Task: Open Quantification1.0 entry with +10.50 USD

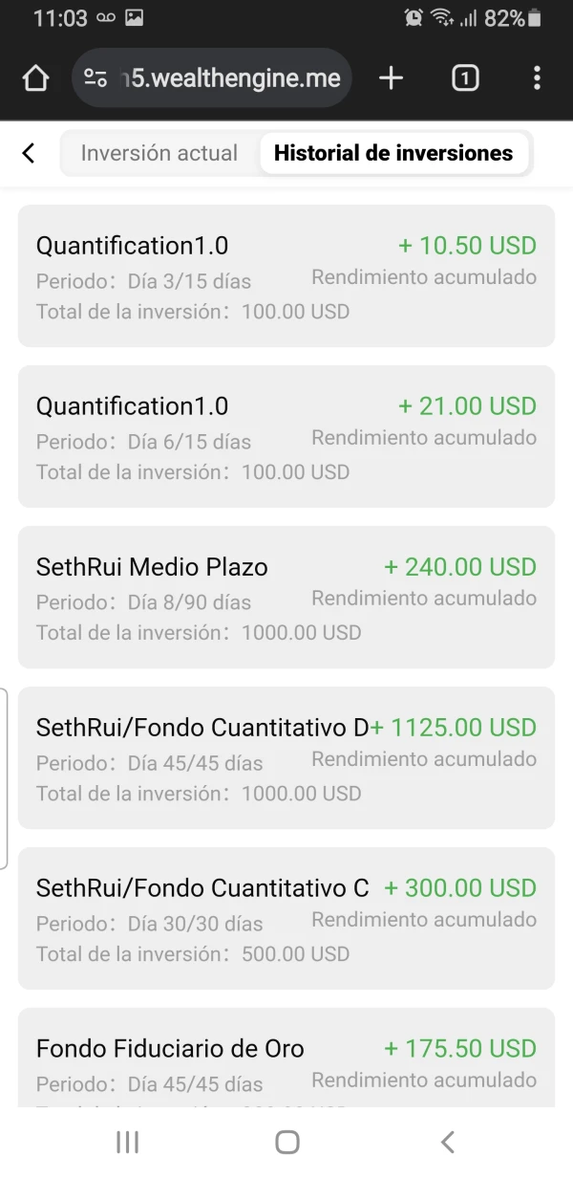Action: (x=286, y=276)
